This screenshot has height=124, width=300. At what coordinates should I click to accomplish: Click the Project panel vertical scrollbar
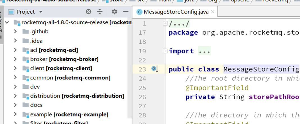(130, 69)
